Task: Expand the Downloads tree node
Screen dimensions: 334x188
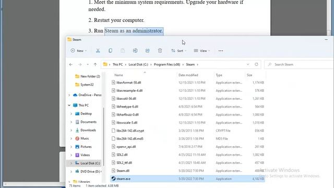Action: pos(71,130)
